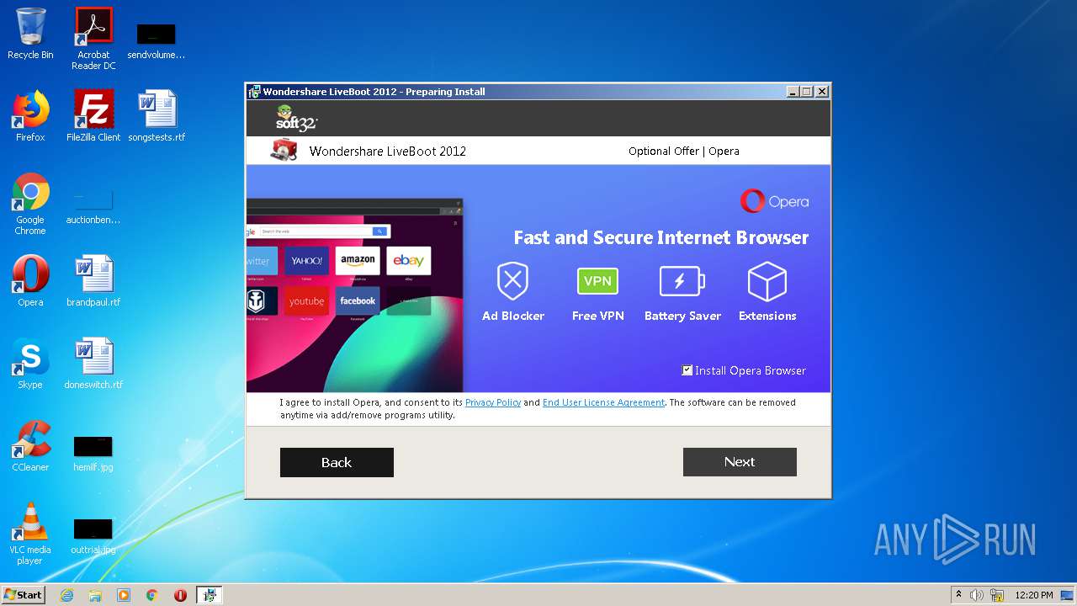Launch Chrome from the taskbar
The width and height of the screenshot is (1077, 606).
coord(152,595)
